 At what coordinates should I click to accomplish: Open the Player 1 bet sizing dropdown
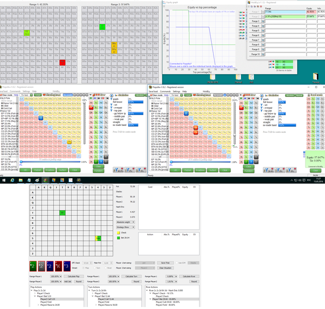(x=145, y=263)
